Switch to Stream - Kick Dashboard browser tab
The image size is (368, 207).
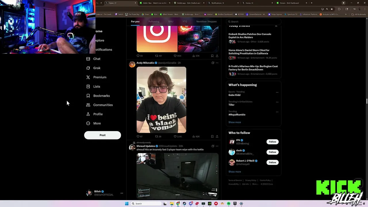pyautogui.click(x=291, y=3)
